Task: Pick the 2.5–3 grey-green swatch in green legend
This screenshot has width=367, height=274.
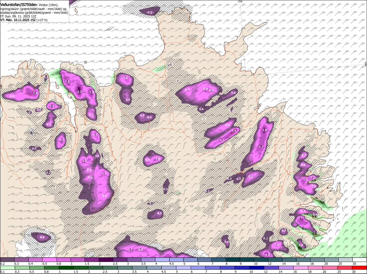Action: pyautogui.click(x=110, y=268)
